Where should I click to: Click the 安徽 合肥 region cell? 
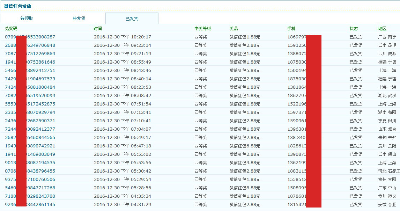coord(387,205)
